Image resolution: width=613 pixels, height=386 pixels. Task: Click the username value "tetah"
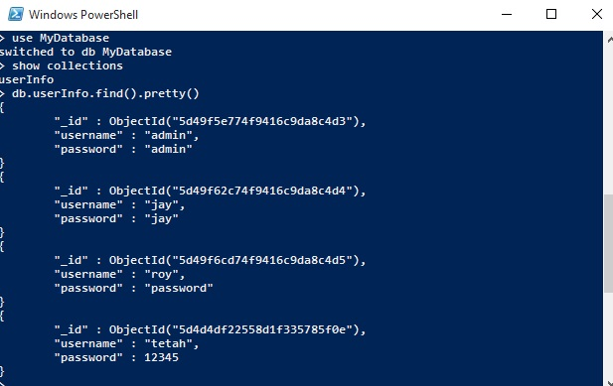click(169, 343)
